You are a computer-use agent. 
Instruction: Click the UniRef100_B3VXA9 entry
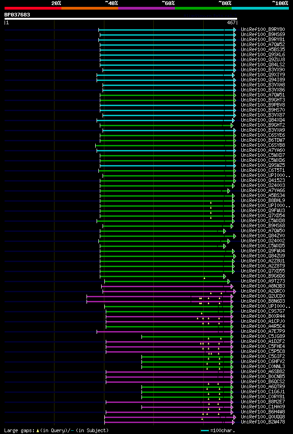tap(263, 130)
